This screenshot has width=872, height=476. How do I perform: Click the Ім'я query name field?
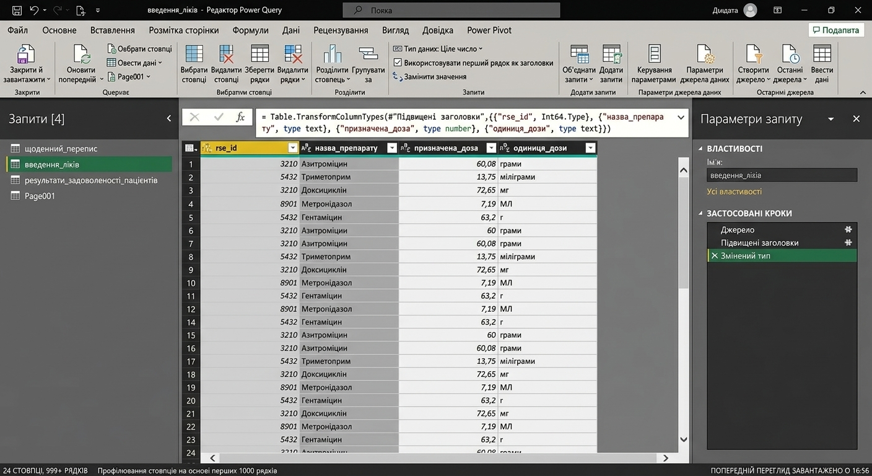782,175
